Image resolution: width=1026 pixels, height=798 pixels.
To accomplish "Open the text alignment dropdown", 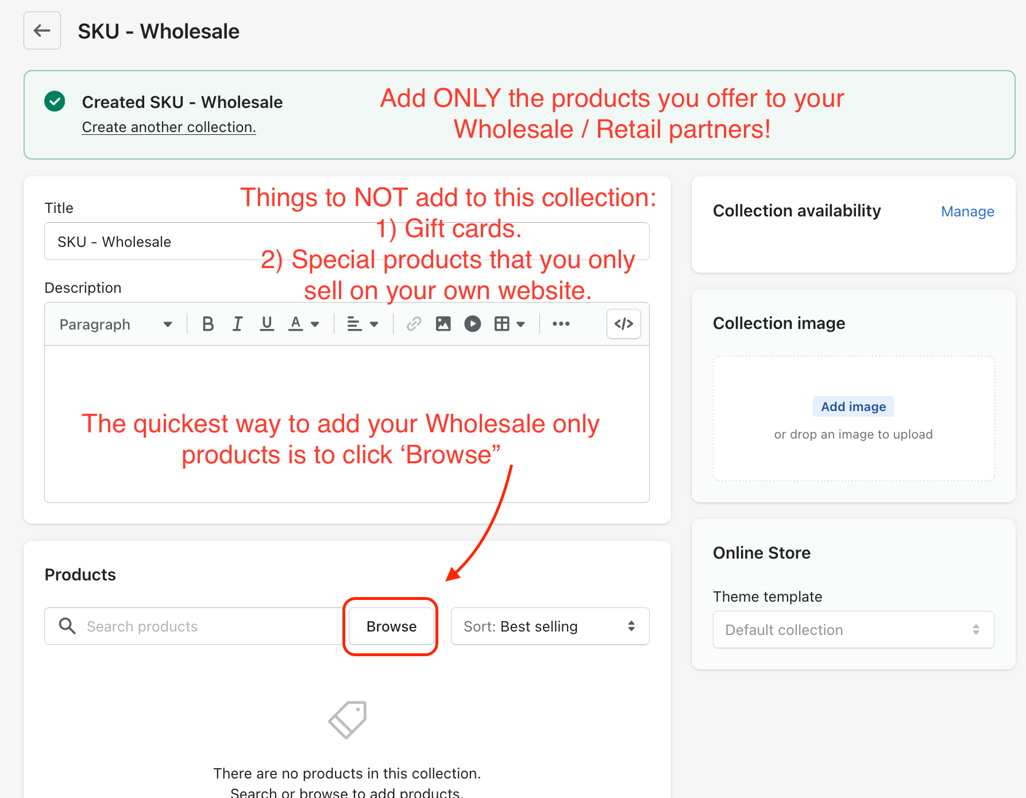I will click(362, 324).
